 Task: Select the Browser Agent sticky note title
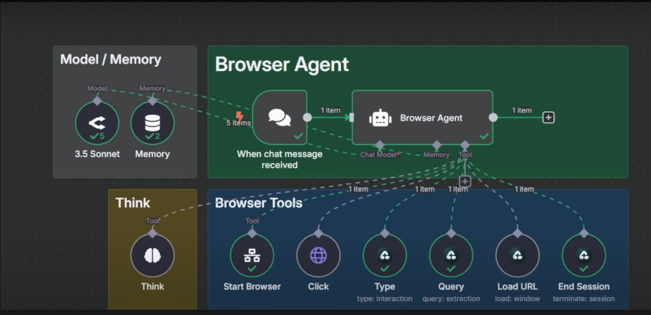coord(282,64)
